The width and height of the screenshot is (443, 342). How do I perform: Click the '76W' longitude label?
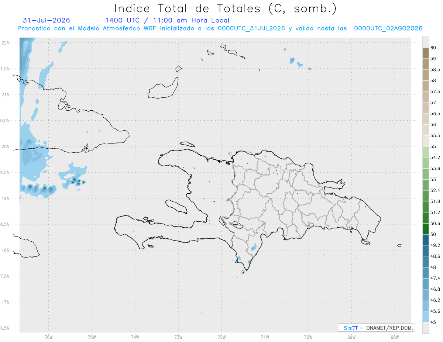coord(48,337)
